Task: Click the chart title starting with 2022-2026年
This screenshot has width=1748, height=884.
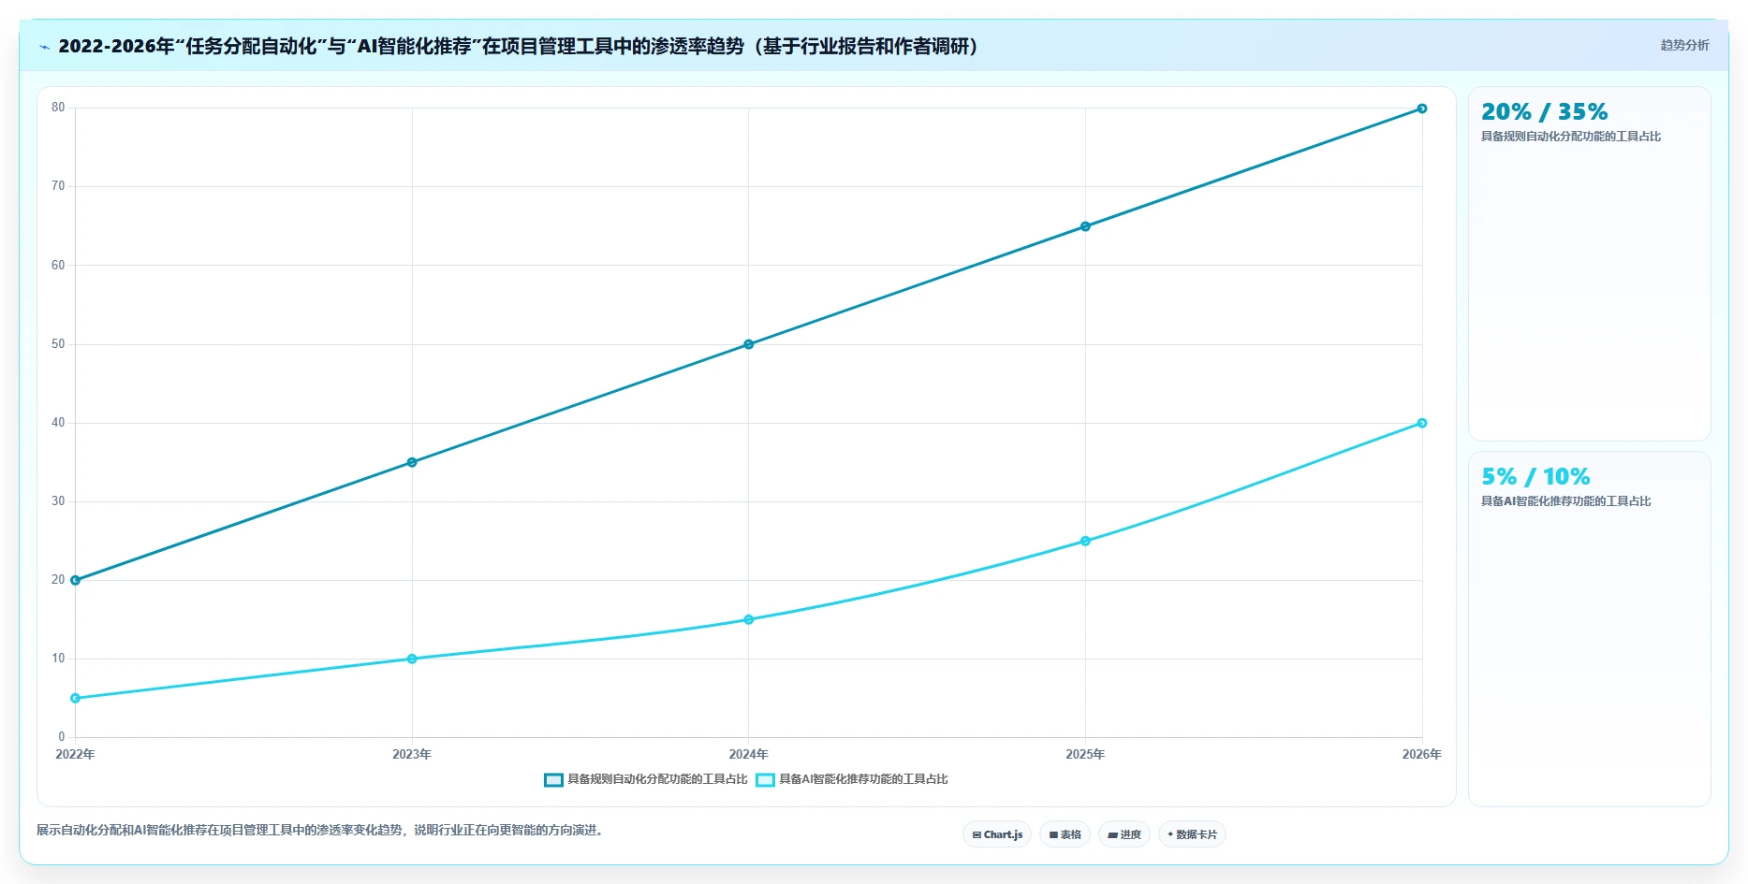Action: (518, 46)
